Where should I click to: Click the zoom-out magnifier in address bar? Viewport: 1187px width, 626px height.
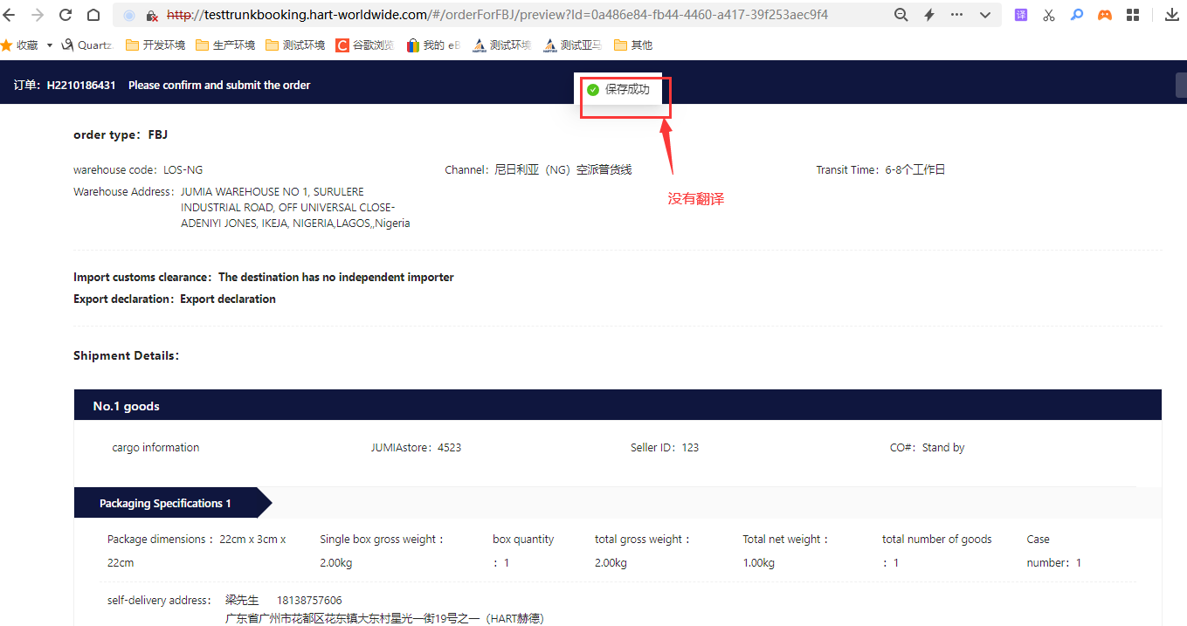point(901,15)
